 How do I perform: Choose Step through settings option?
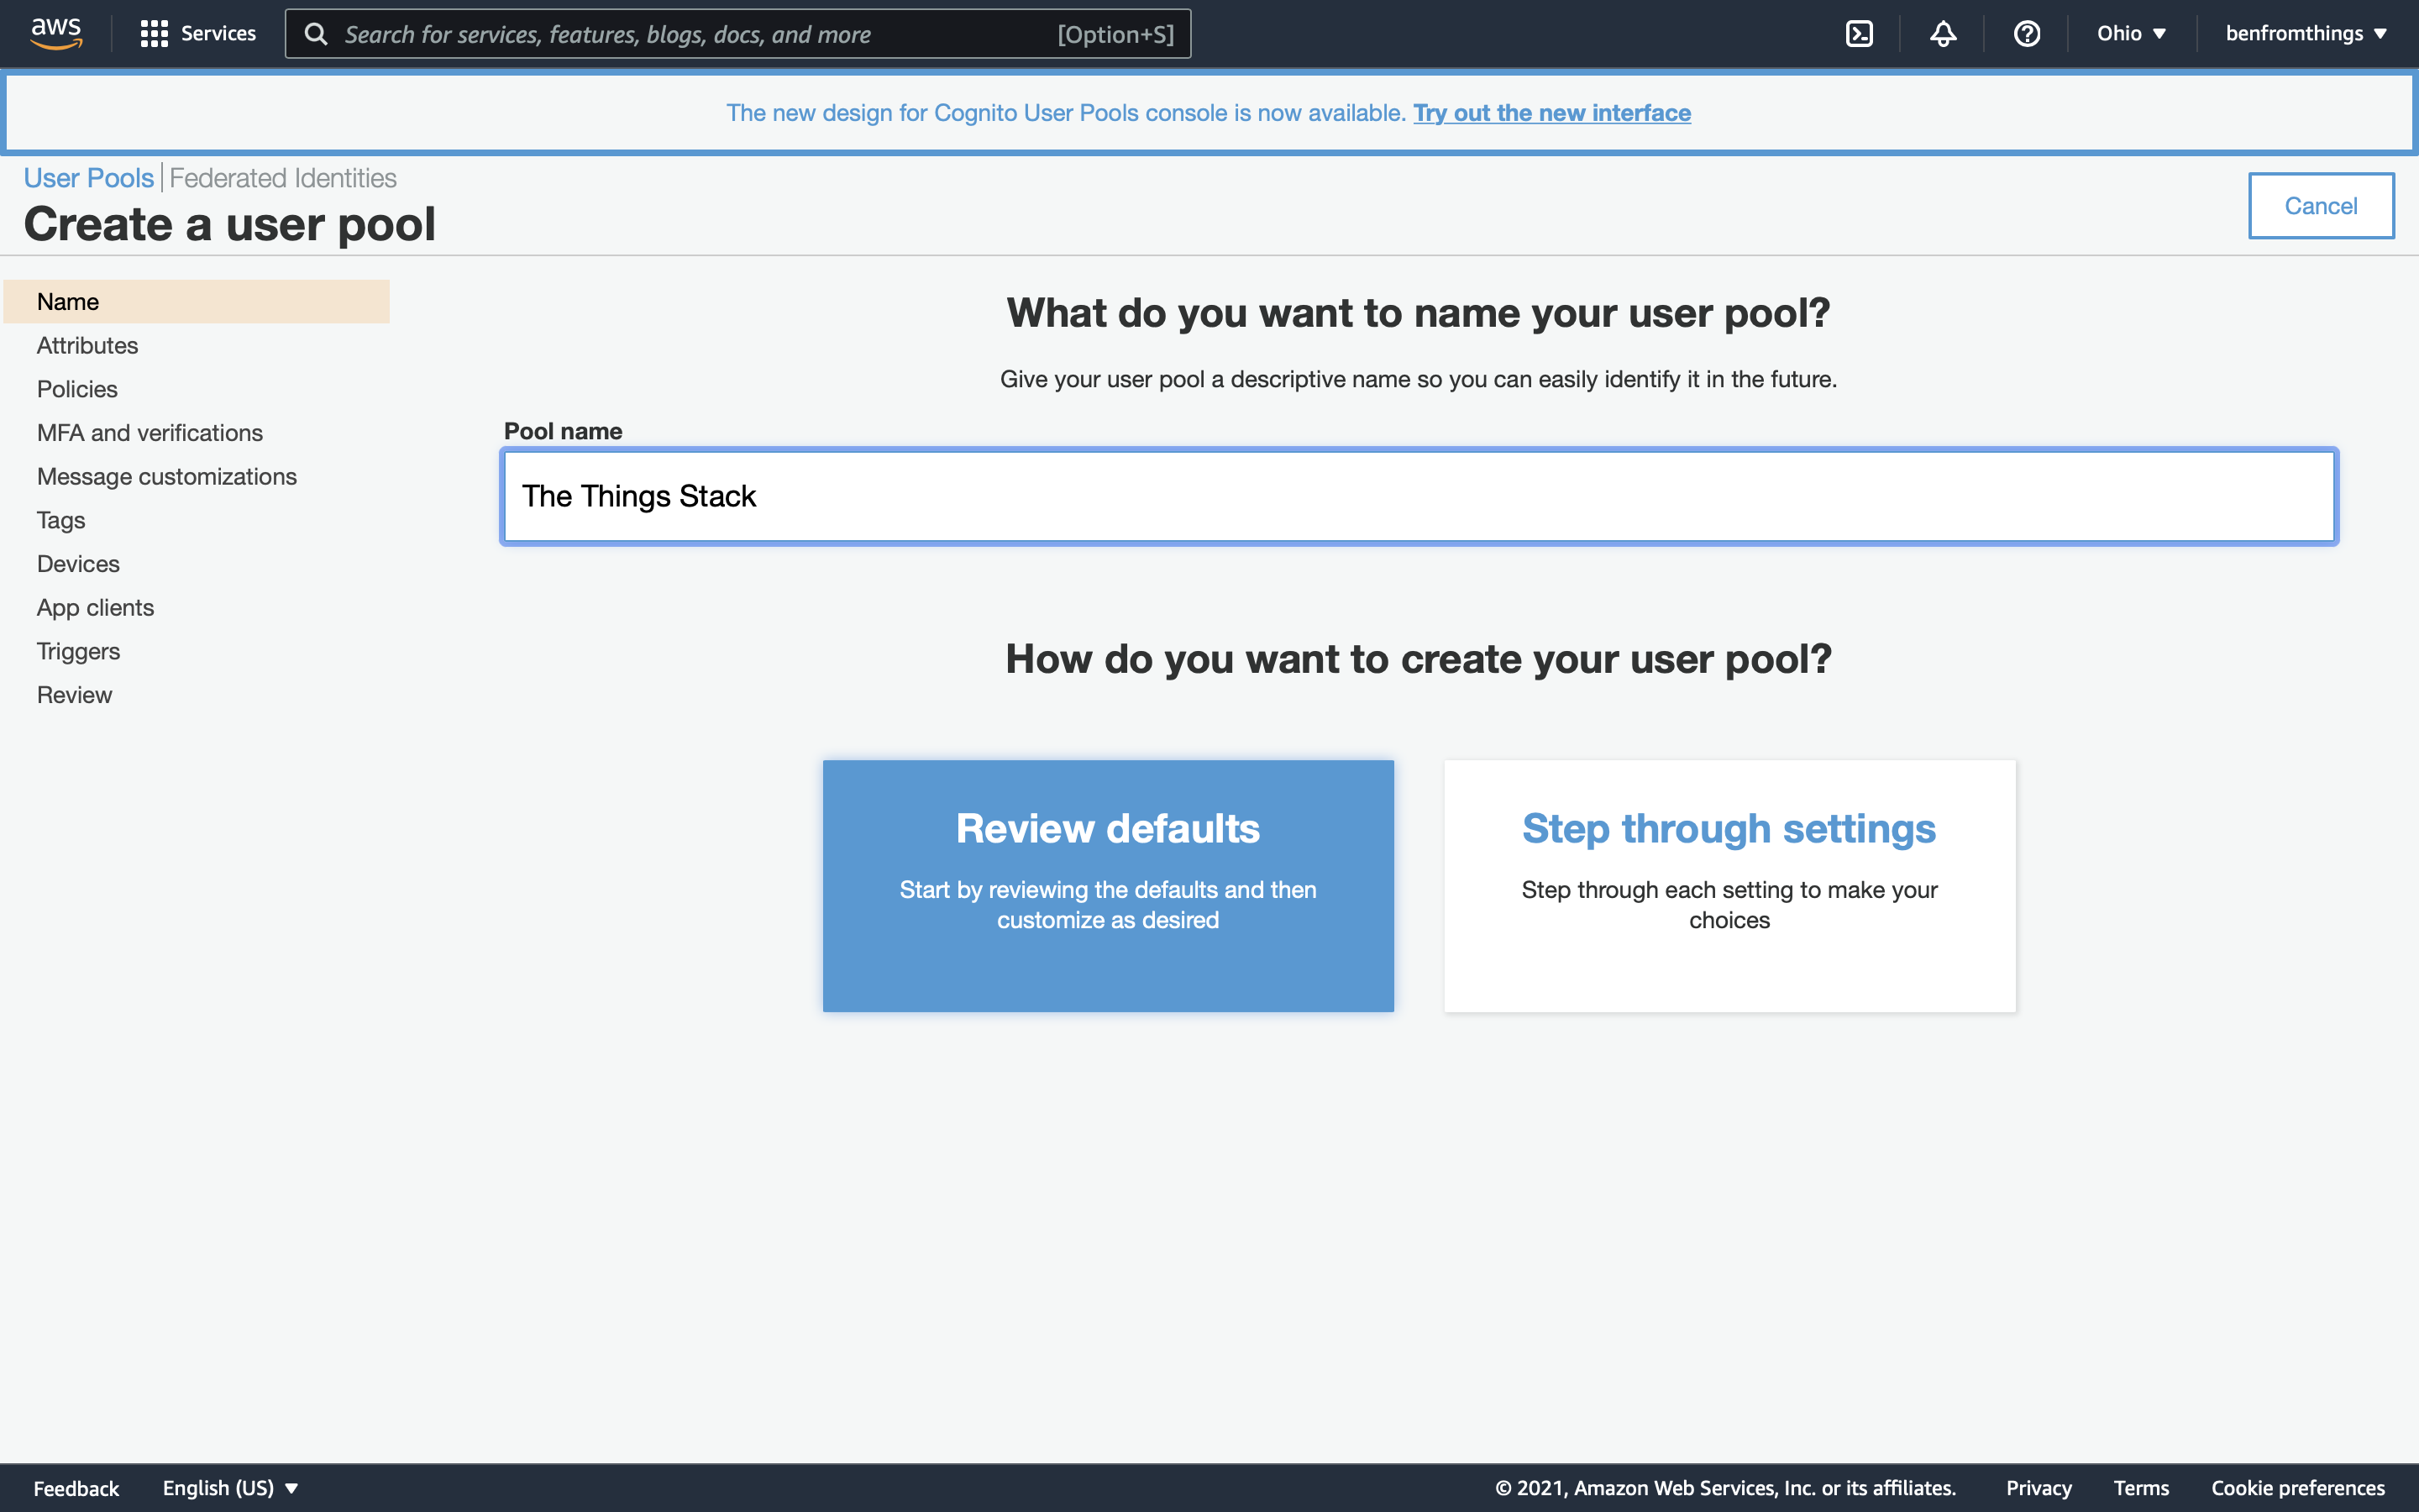pyautogui.click(x=1729, y=885)
